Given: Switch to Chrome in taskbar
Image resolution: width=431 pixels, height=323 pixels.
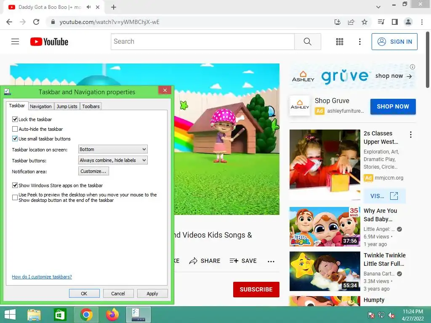Looking at the screenshot, I should [x=86, y=315].
